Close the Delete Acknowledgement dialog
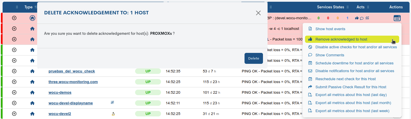 (258, 13)
